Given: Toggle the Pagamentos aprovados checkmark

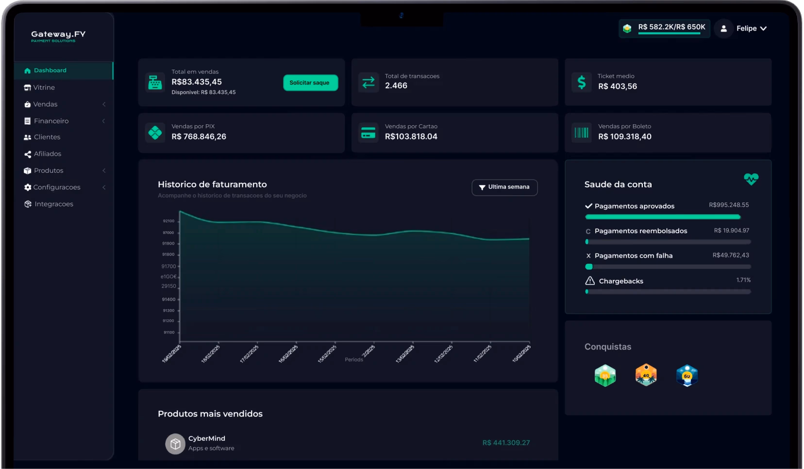Looking at the screenshot, I should 589,206.
